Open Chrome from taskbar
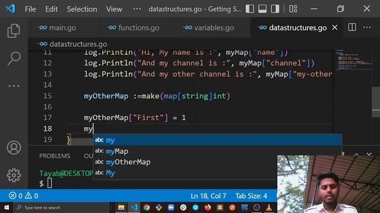380x213 pixels. (x=147, y=208)
